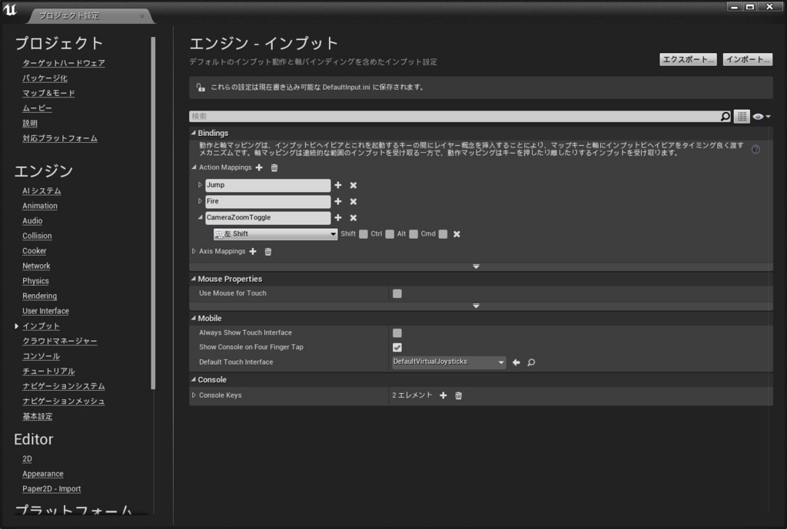Collapse the Bindings section

coord(193,133)
